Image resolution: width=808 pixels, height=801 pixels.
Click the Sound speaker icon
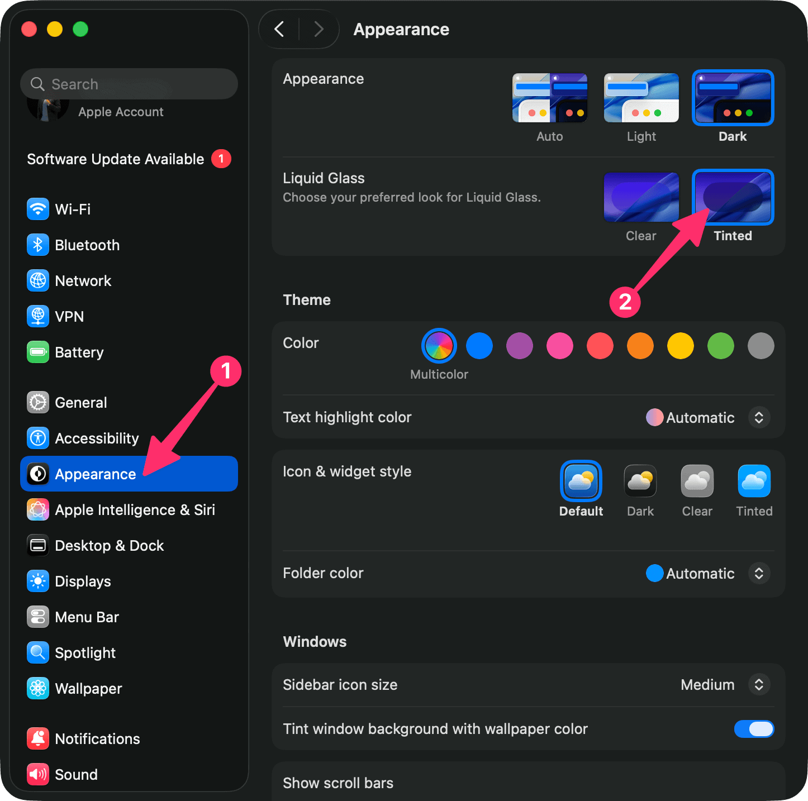38,774
